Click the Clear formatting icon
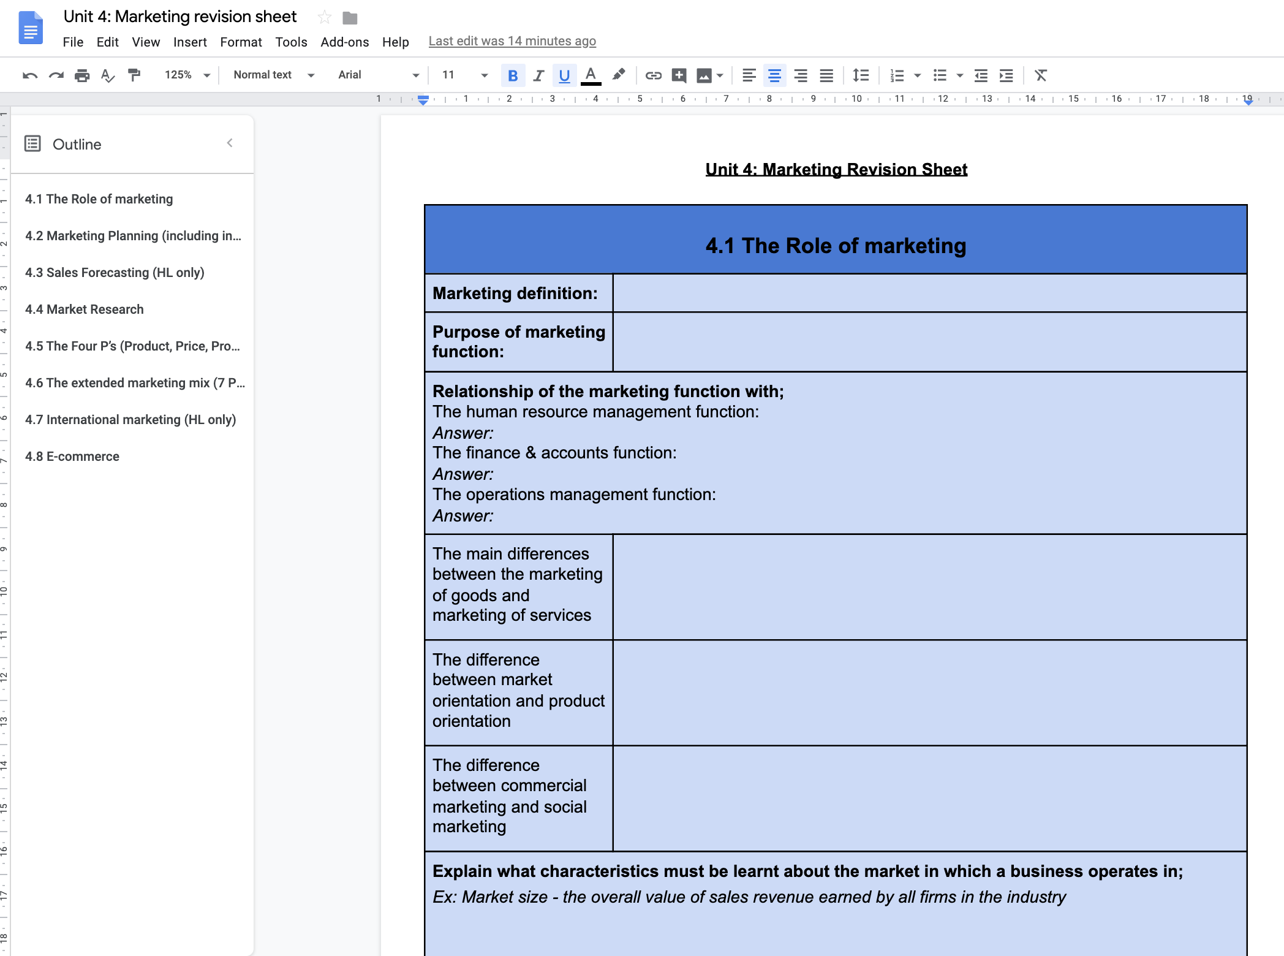This screenshot has height=956, width=1284. (1041, 75)
